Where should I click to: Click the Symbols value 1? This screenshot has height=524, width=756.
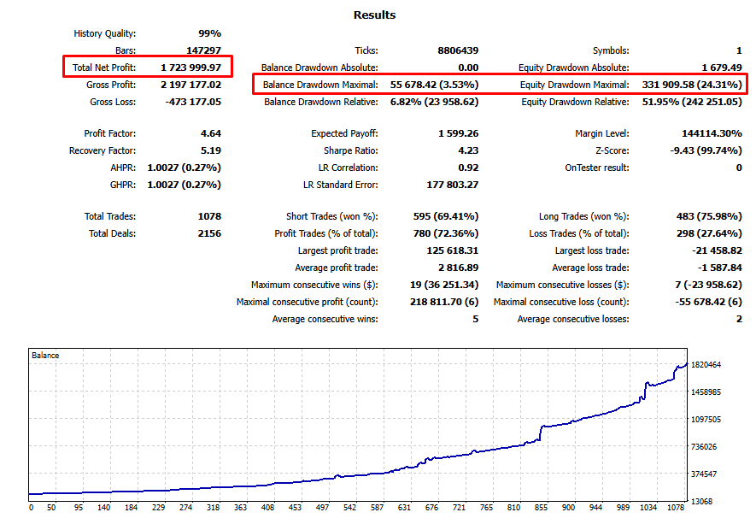(x=739, y=50)
